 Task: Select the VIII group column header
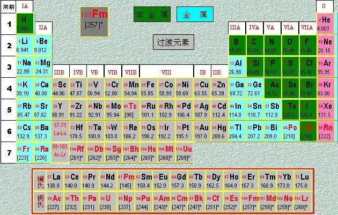pos(166,71)
